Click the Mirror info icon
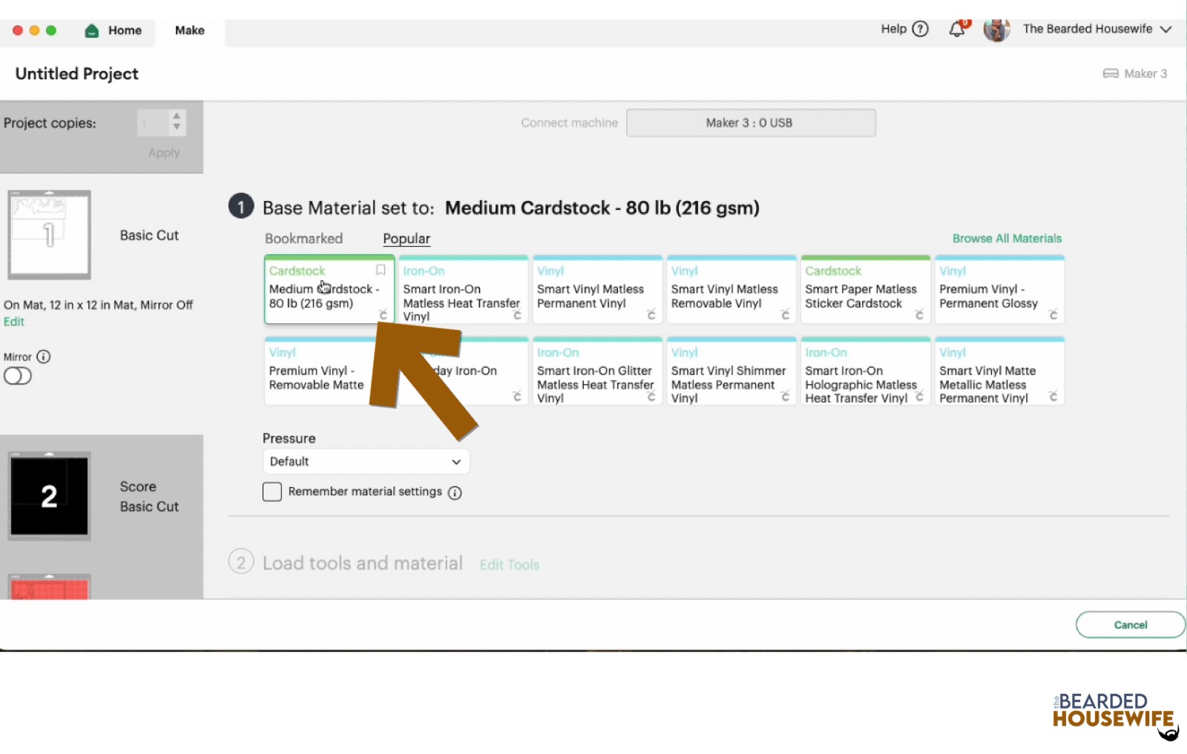The width and height of the screenshot is (1187, 754). click(x=44, y=357)
